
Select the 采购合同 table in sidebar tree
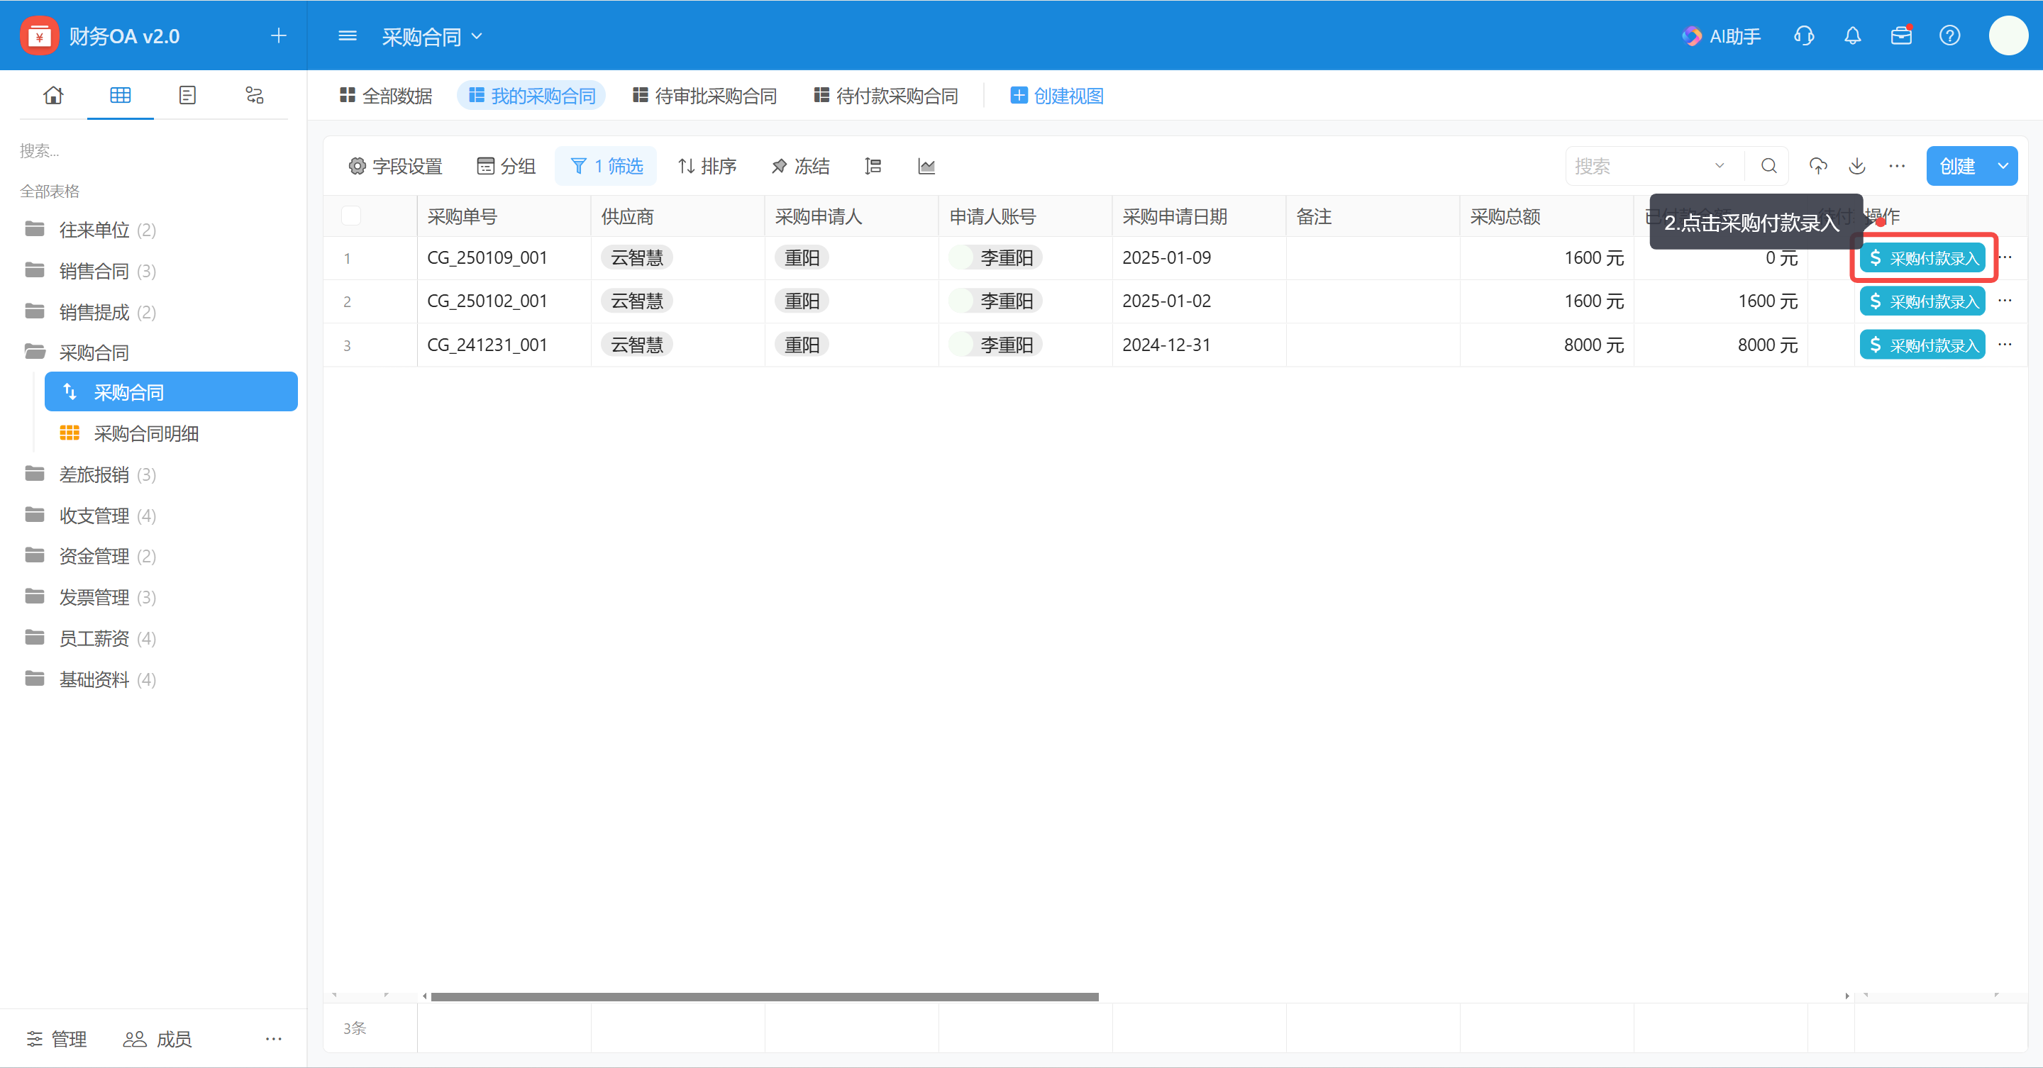(x=171, y=391)
